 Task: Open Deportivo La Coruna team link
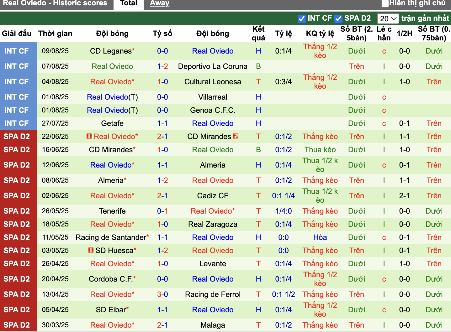coord(213,66)
